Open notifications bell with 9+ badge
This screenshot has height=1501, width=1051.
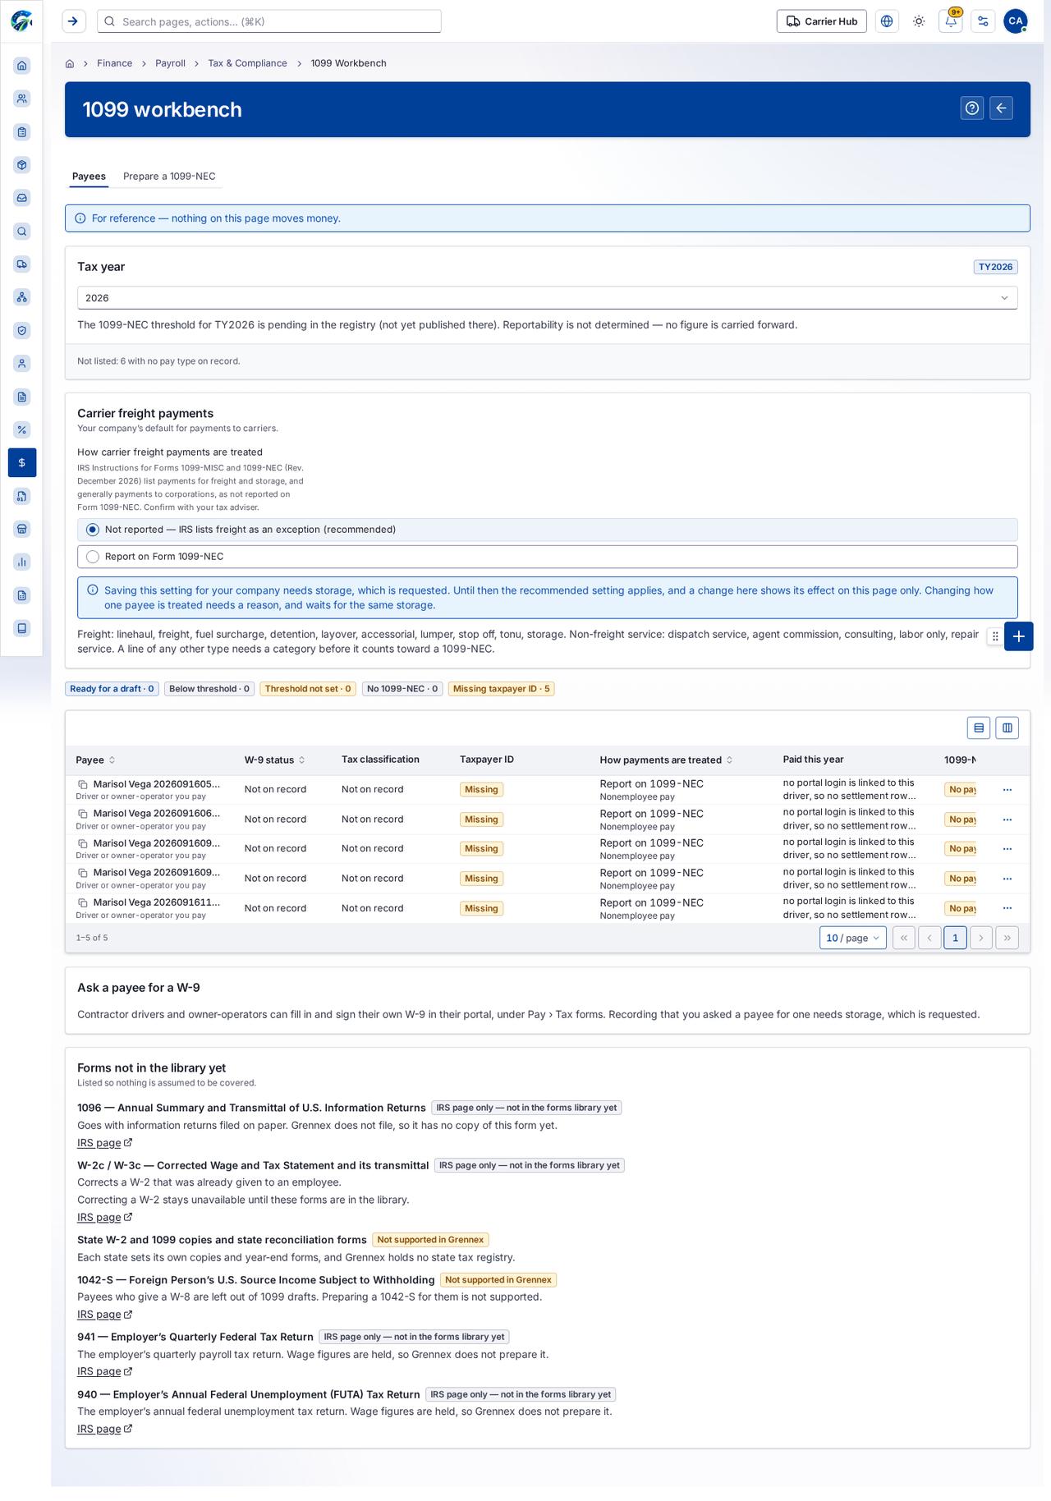951,21
